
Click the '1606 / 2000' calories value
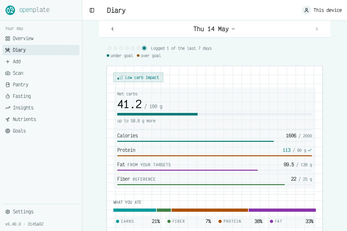299,136
